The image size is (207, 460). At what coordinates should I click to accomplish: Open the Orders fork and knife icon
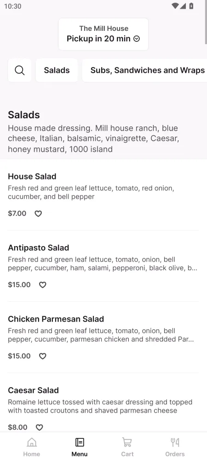coord(175,442)
